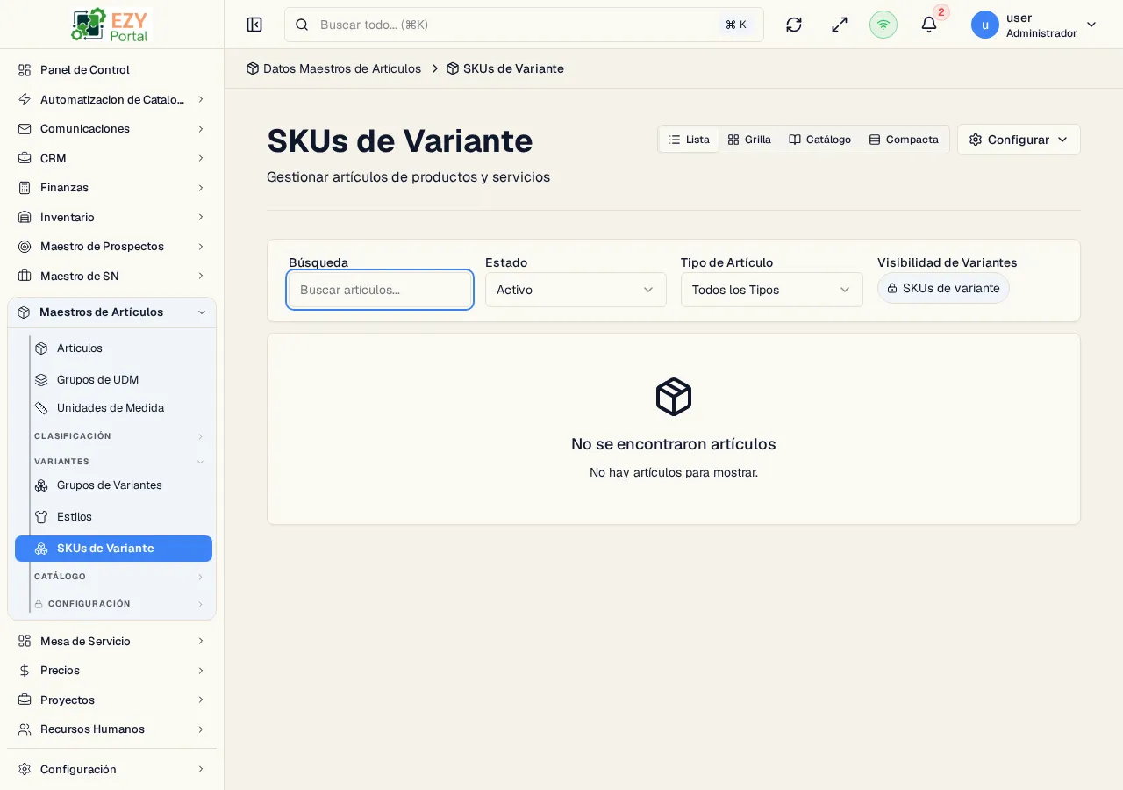1123x790 pixels.
Task: Click 'No se encontraron artículos' text
Action: [674, 444]
